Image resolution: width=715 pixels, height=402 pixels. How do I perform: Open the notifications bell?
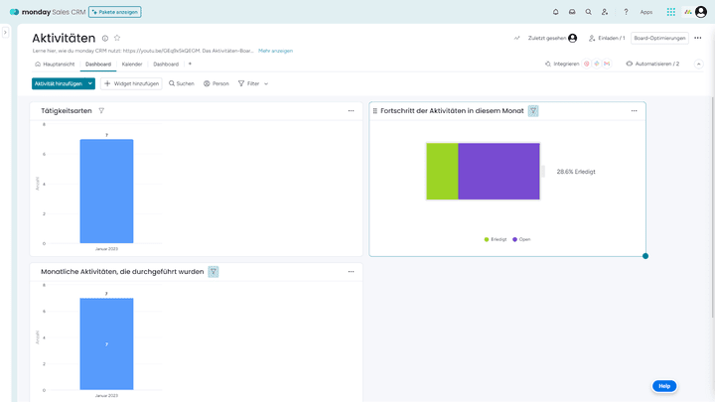pyautogui.click(x=555, y=12)
